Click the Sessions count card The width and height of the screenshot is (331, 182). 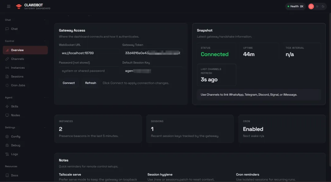point(190,129)
